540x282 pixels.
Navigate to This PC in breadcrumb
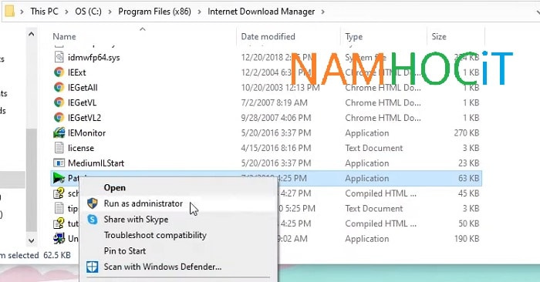click(44, 12)
